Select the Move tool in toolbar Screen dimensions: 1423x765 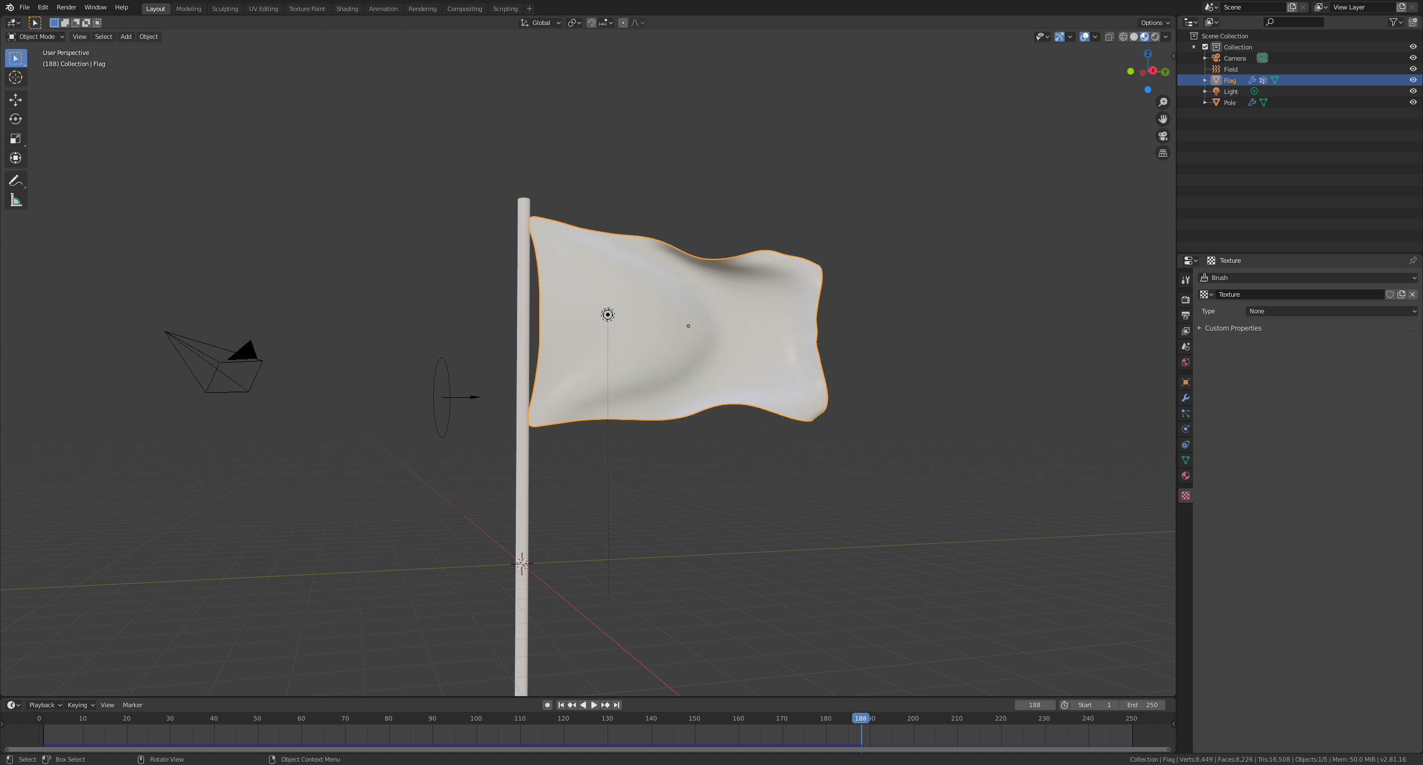click(16, 100)
